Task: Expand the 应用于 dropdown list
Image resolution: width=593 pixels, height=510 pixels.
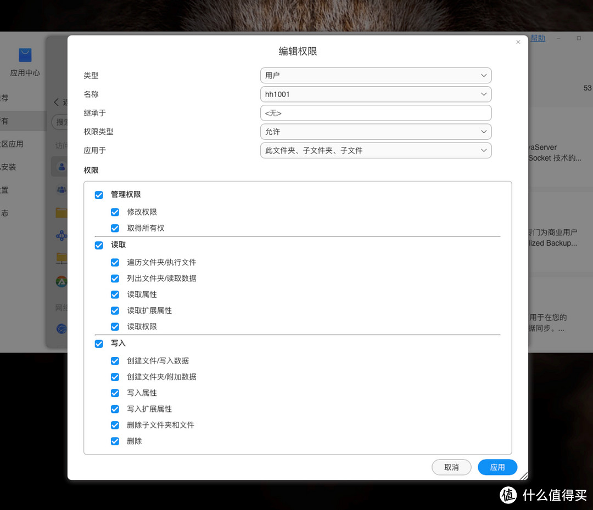Action: tap(376, 150)
